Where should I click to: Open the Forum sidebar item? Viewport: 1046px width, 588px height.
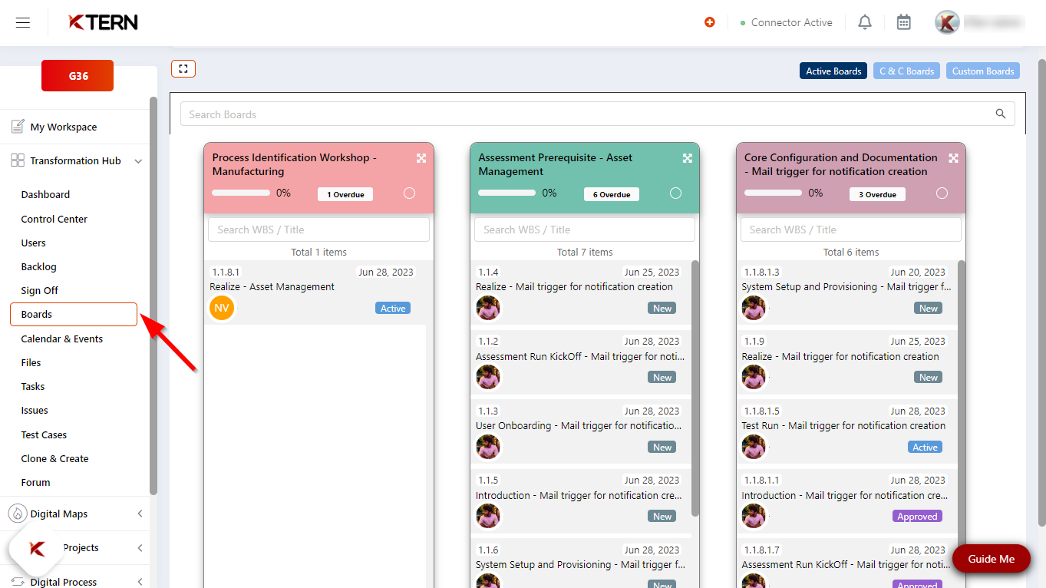coord(35,482)
